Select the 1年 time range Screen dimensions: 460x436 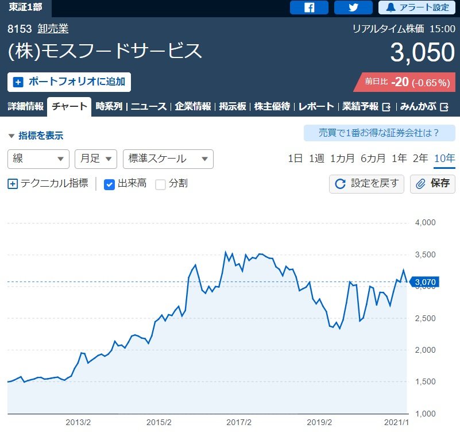pyautogui.click(x=399, y=159)
